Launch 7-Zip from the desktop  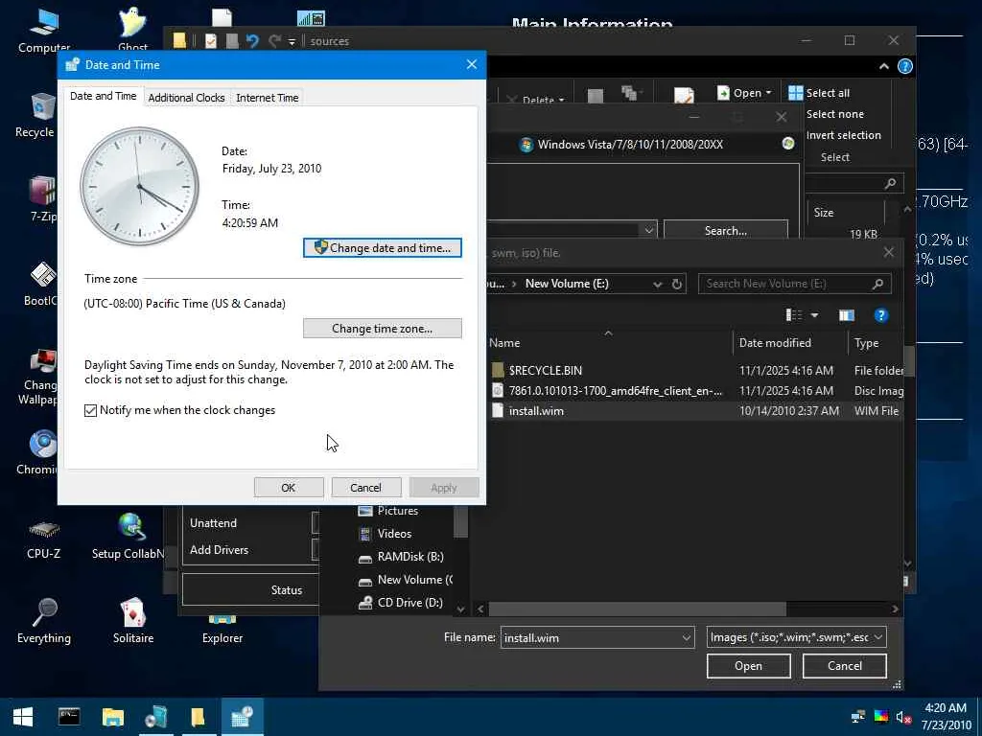[x=42, y=199]
